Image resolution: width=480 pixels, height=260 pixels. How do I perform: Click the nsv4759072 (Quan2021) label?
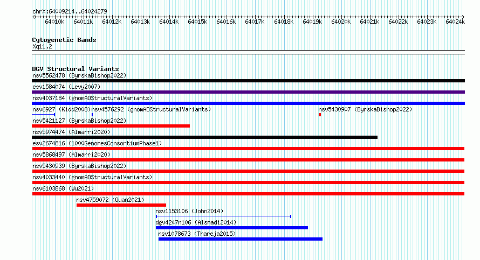pyautogui.click(x=110, y=200)
